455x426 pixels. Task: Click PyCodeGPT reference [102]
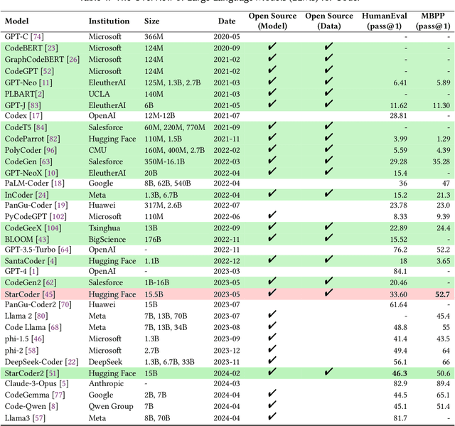tap(58, 216)
